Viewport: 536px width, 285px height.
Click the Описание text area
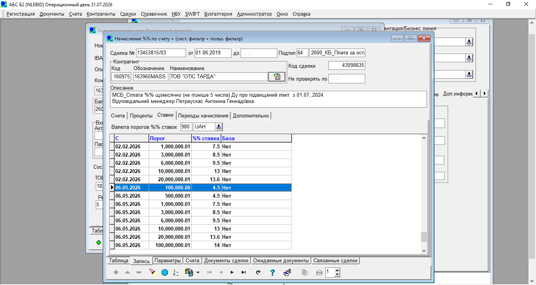coord(268,99)
